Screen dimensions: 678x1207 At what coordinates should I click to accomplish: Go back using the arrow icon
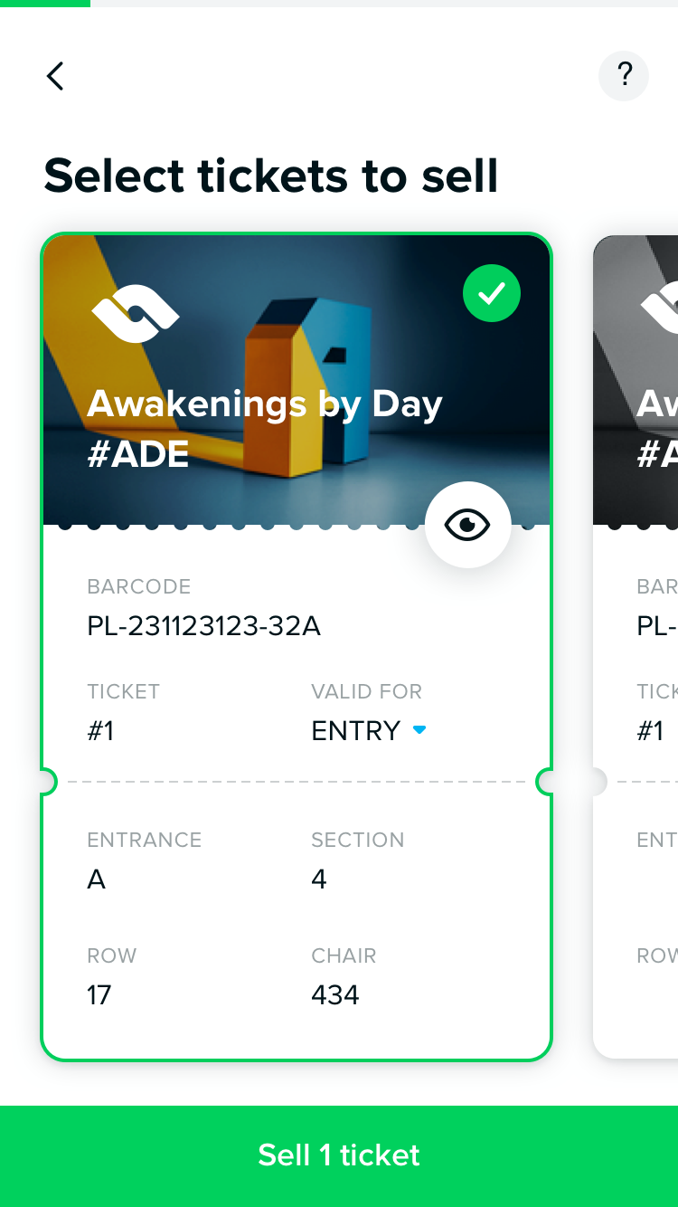(x=55, y=76)
